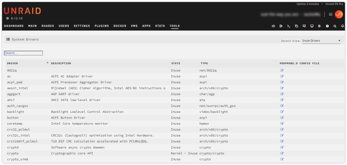The width and height of the screenshot is (347, 165).
Task: Edit modprobe config for crypto driver
Action: click(282, 153)
